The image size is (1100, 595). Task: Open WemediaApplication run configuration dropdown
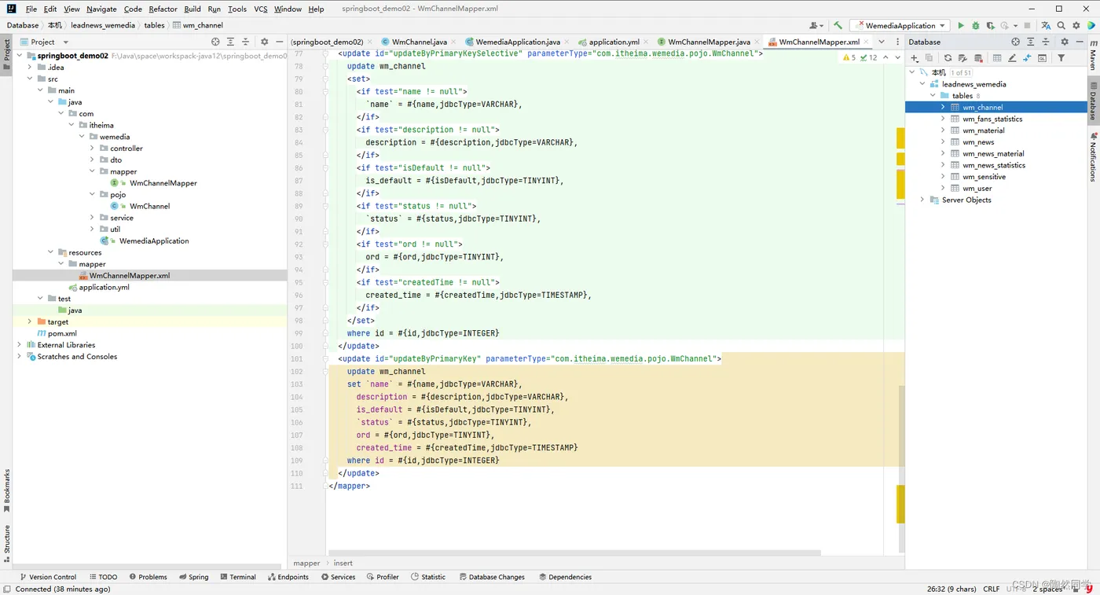tap(900, 26)
